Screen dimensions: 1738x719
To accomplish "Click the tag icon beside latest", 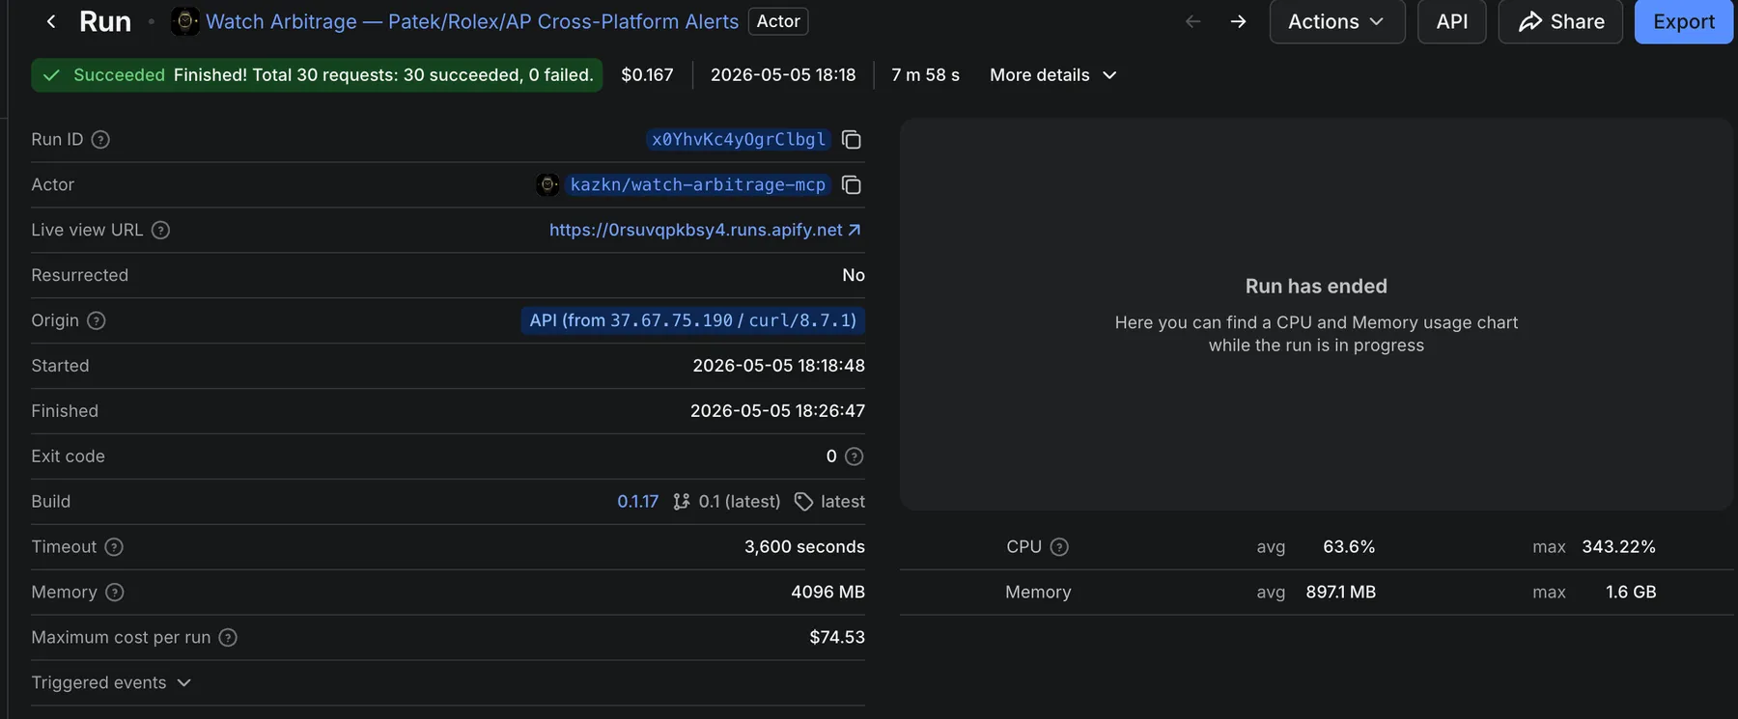I will point(803,502).
